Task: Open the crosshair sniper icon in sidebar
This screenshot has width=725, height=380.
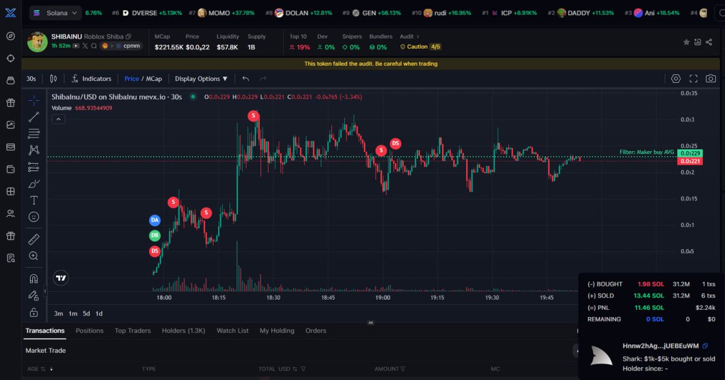Action: 10,58
